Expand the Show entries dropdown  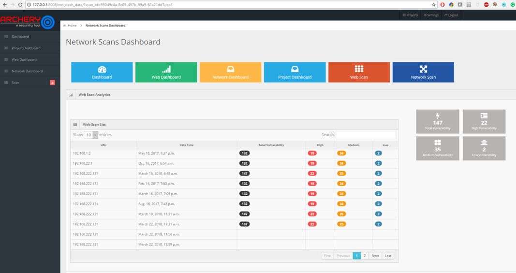pos(91,135)
